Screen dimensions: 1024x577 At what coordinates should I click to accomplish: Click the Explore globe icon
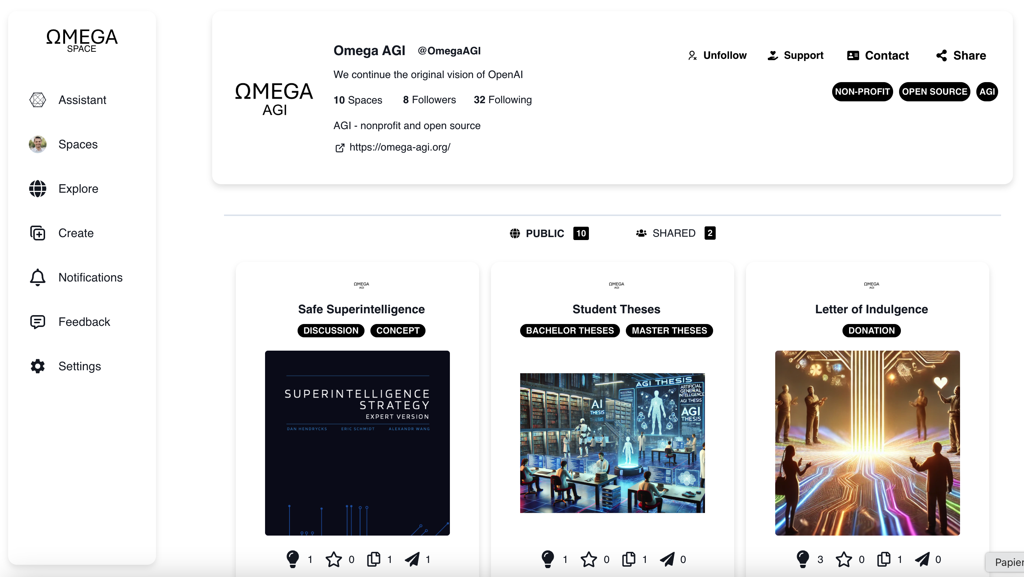coord(38,189)
